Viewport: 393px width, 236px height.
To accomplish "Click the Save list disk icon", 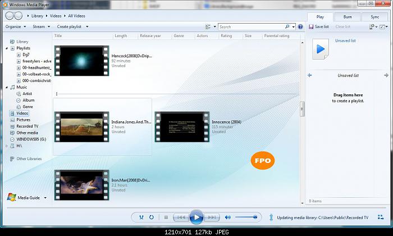I will [311, 26].
